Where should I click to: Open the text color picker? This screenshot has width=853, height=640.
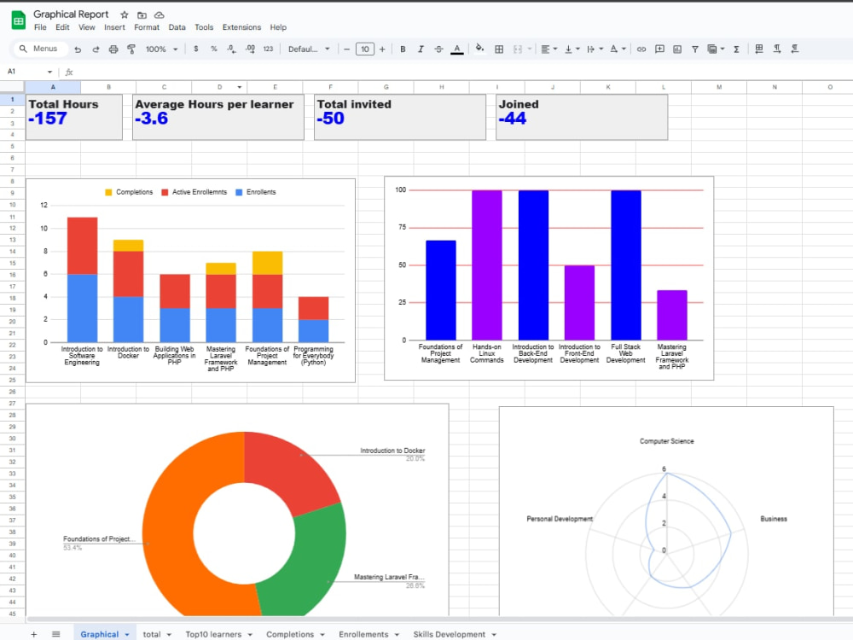pos(457,49)
